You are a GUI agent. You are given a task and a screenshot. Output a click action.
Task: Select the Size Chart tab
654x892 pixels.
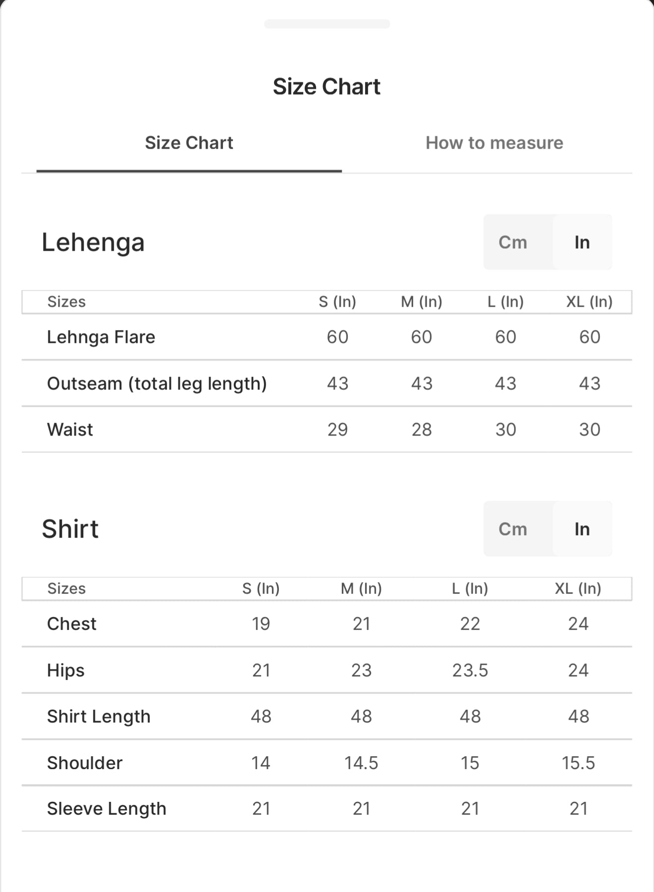[x=189, y=143]
